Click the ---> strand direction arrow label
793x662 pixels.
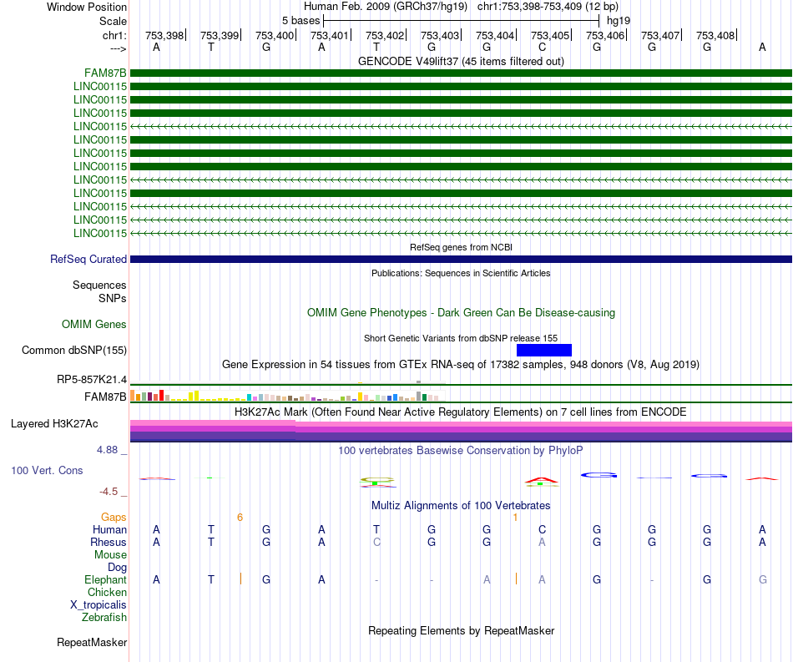pos(118,48)
